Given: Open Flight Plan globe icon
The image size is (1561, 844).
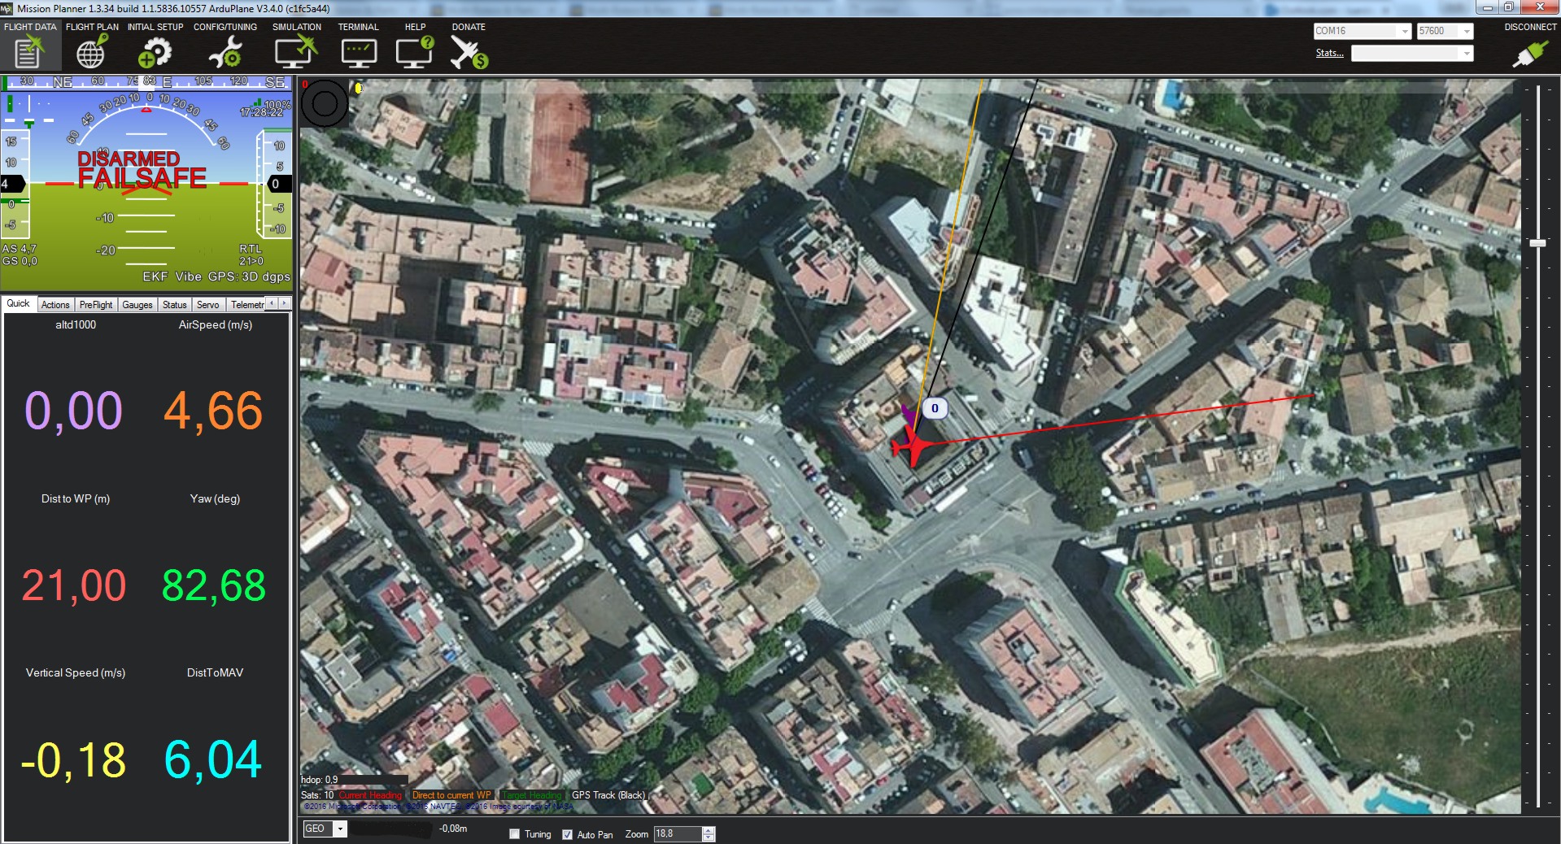Looking at the screenshot, I should (91, 52).
